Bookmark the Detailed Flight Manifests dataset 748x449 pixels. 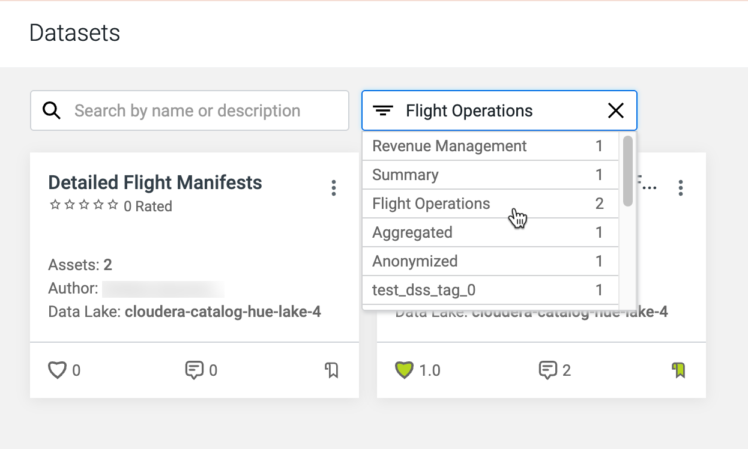331,370
